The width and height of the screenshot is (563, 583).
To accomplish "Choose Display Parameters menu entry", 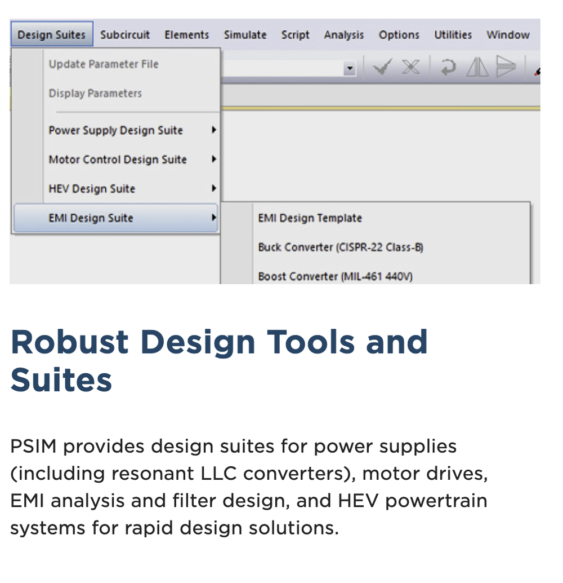I will click(116, 93).
